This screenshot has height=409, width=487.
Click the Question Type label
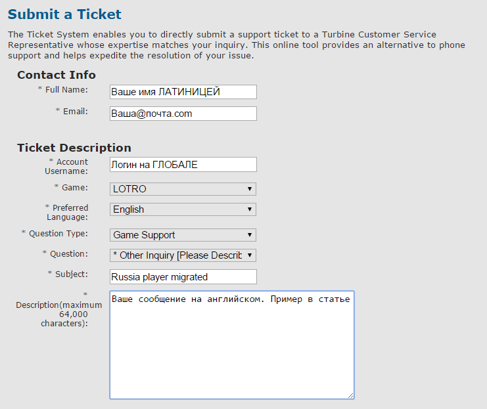click(58, 233)
